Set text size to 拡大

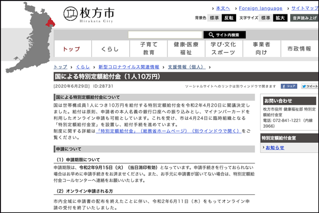click(280, 18)
